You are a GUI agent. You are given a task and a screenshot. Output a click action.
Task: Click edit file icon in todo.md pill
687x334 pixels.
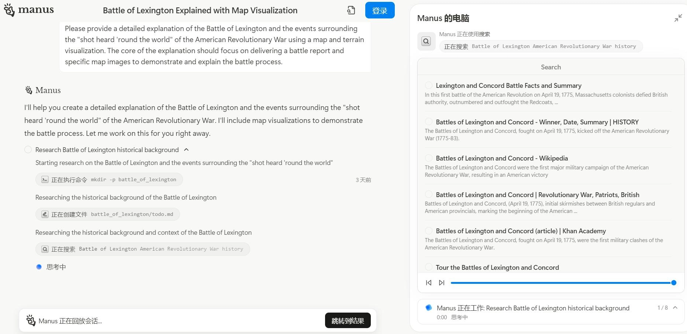45,214
